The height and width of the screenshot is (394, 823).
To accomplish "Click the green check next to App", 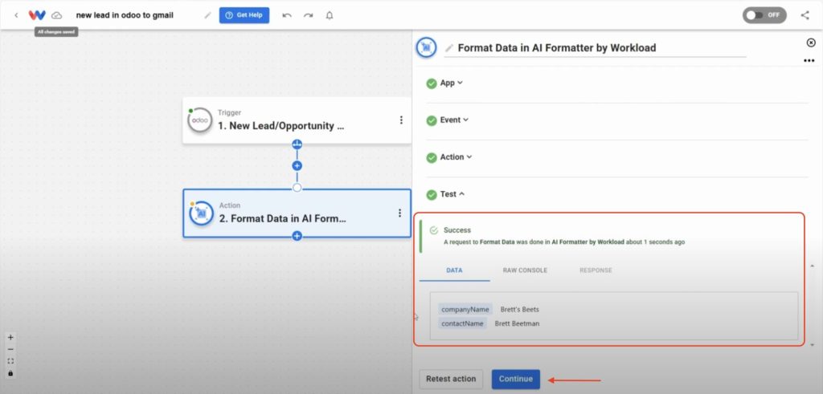I will [x=432, y=83].
